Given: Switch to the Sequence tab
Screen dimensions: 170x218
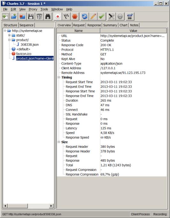Looking at the screenshot, I should click(27, 25).
